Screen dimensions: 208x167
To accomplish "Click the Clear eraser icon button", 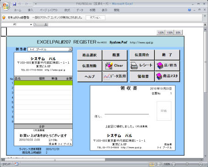I will [115, 66].
